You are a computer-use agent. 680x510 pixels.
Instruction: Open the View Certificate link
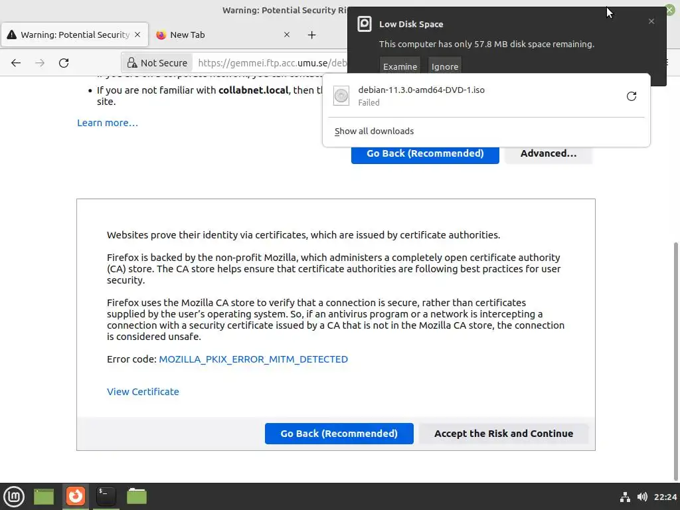tap(143, 392)
